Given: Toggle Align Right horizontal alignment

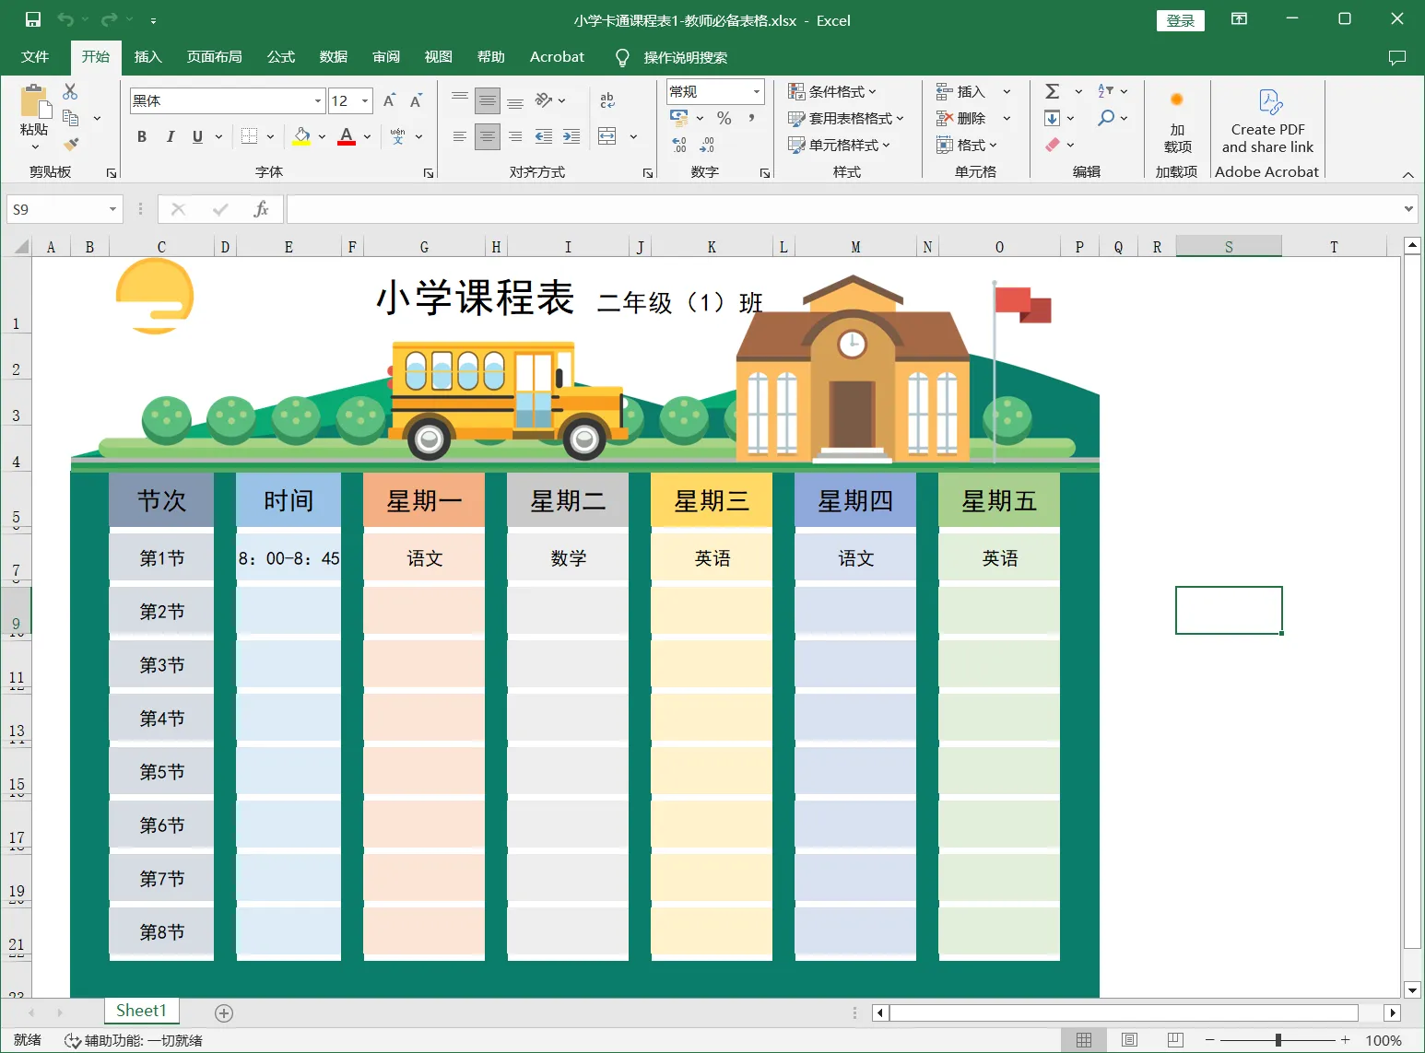Looking at the screenshot, I should click(515, 136).
